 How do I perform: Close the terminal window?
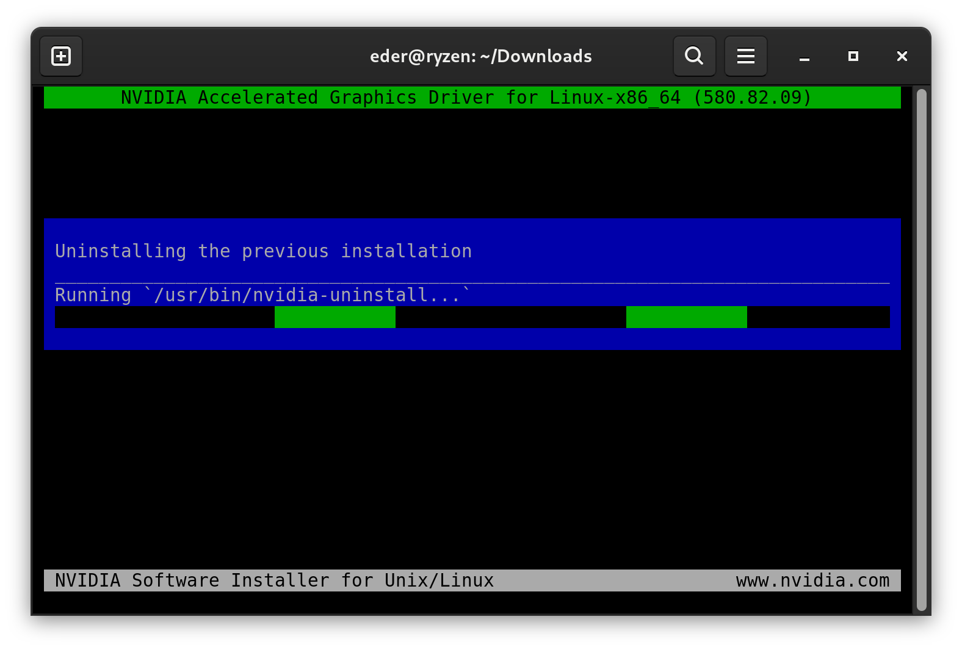pyautogui.click(x=902, y=56)
